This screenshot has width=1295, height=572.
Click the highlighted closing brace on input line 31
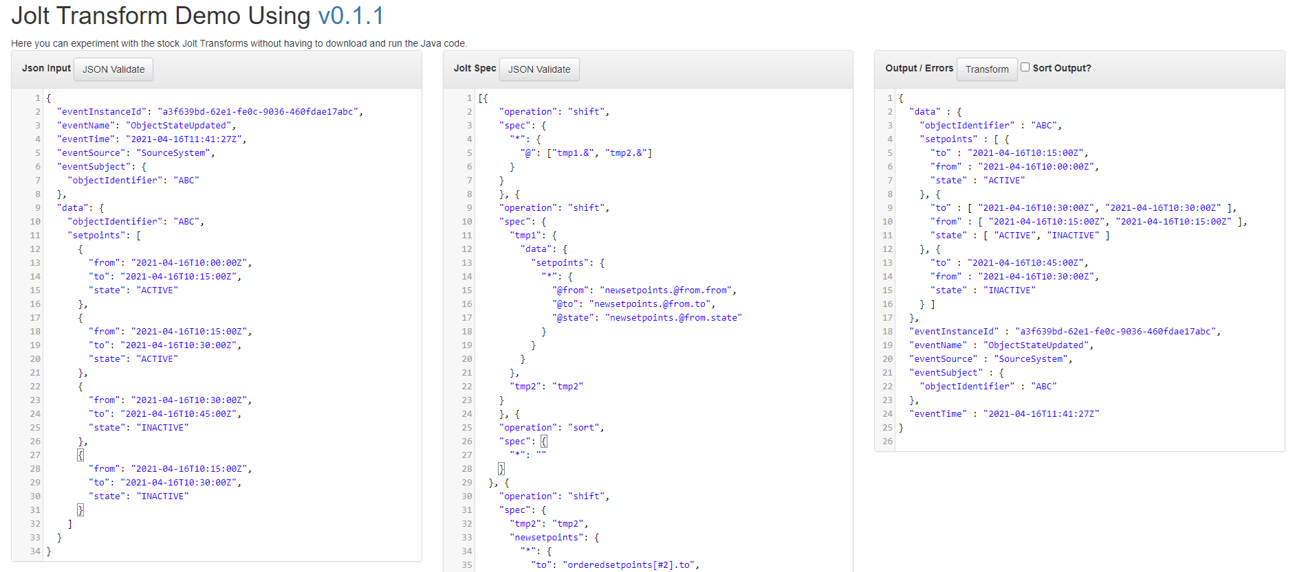(x=80, y=510)
